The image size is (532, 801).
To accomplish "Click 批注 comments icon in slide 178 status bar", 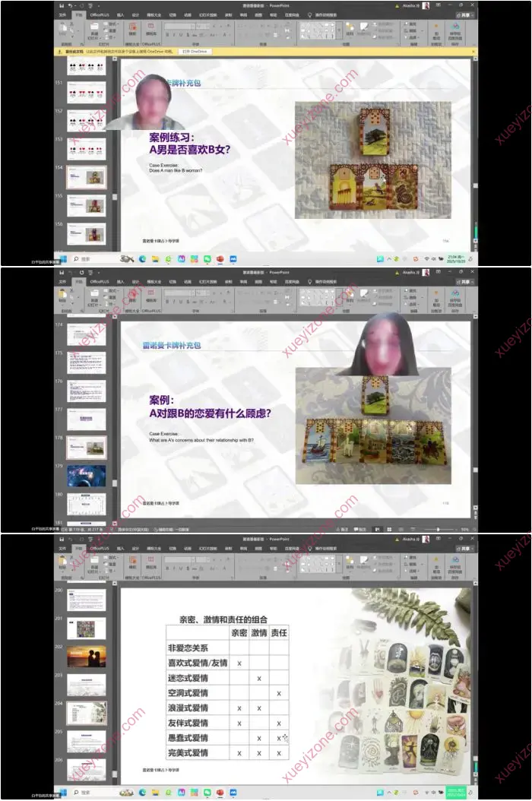I will pyautogui.click(x=359, y=529).
